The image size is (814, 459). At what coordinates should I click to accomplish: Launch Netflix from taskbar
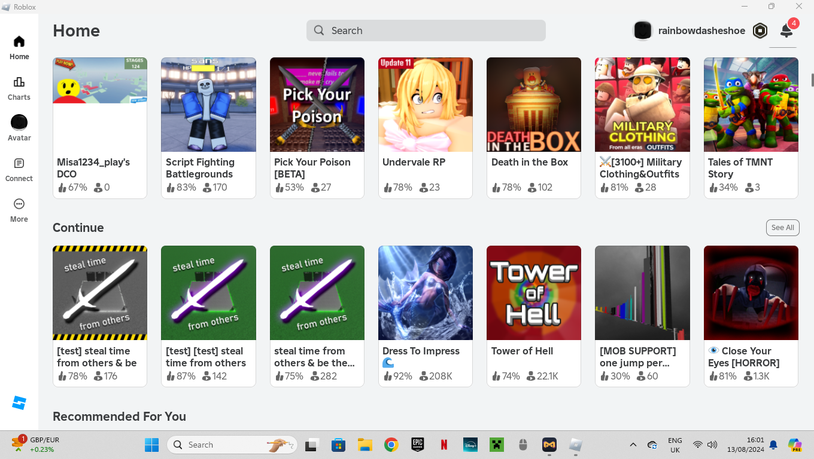[444, 445]
